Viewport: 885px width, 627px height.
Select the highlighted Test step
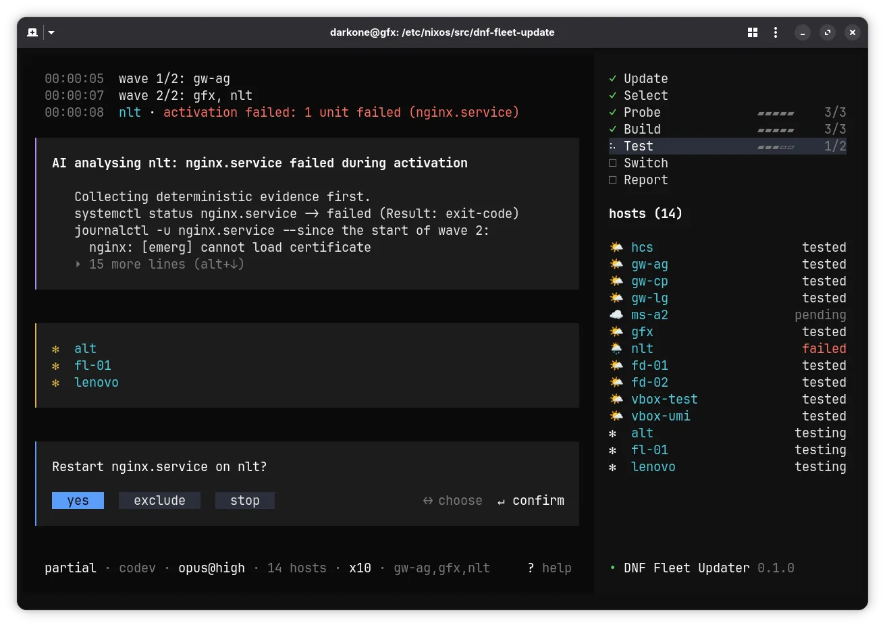click(727, 146)
